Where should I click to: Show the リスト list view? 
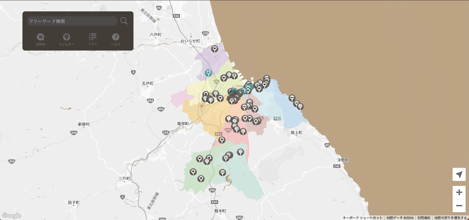[x=93, y=39]
